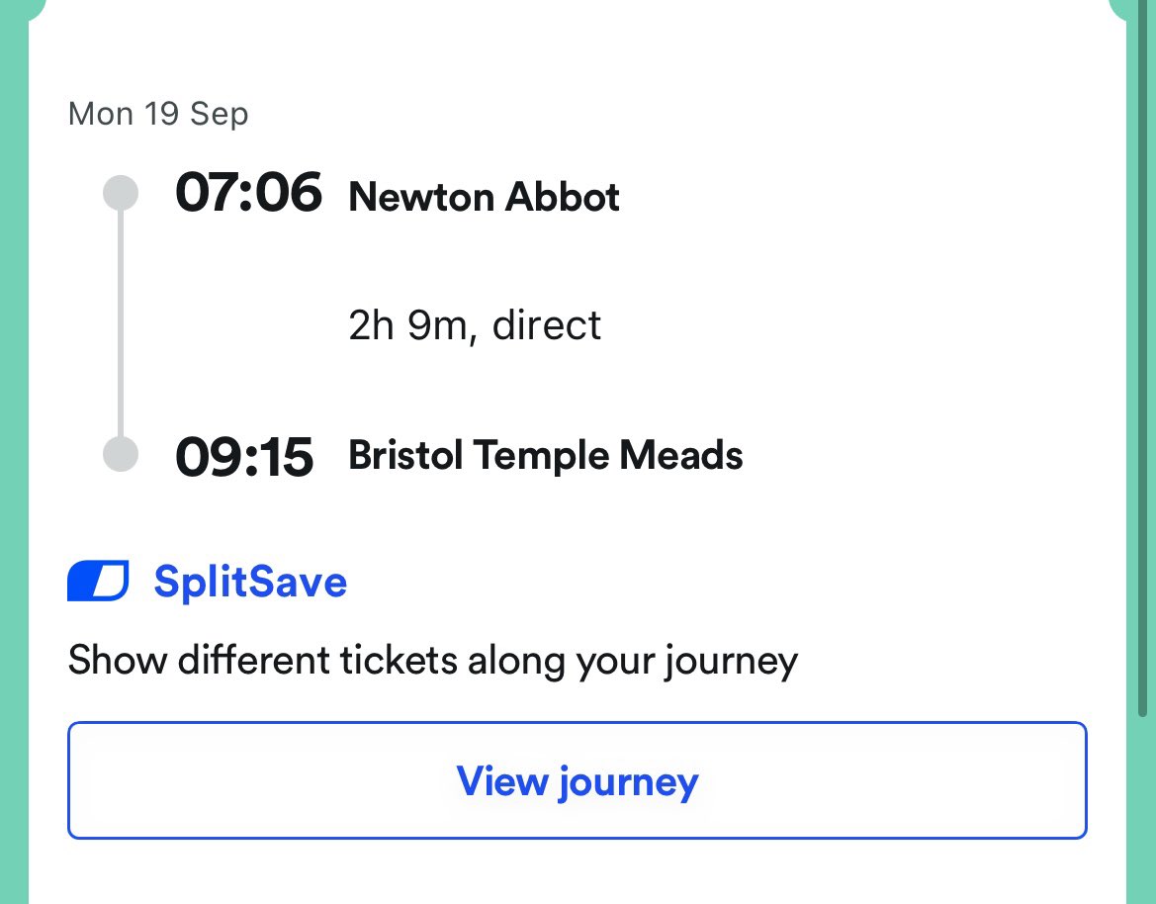1156x904 pixels.
Task: Select the 09:15 arrival time
Action: click(x=244, y=456)
